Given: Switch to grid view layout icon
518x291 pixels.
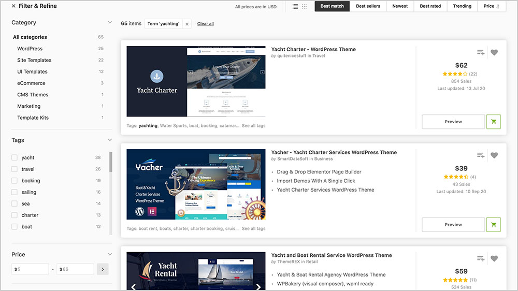Looking at the screenshot, I should point(304,6).
